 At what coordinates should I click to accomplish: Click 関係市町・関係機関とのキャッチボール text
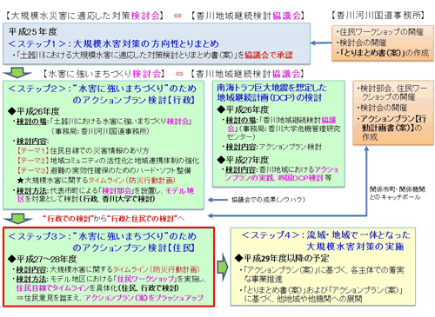coord(397,193)
